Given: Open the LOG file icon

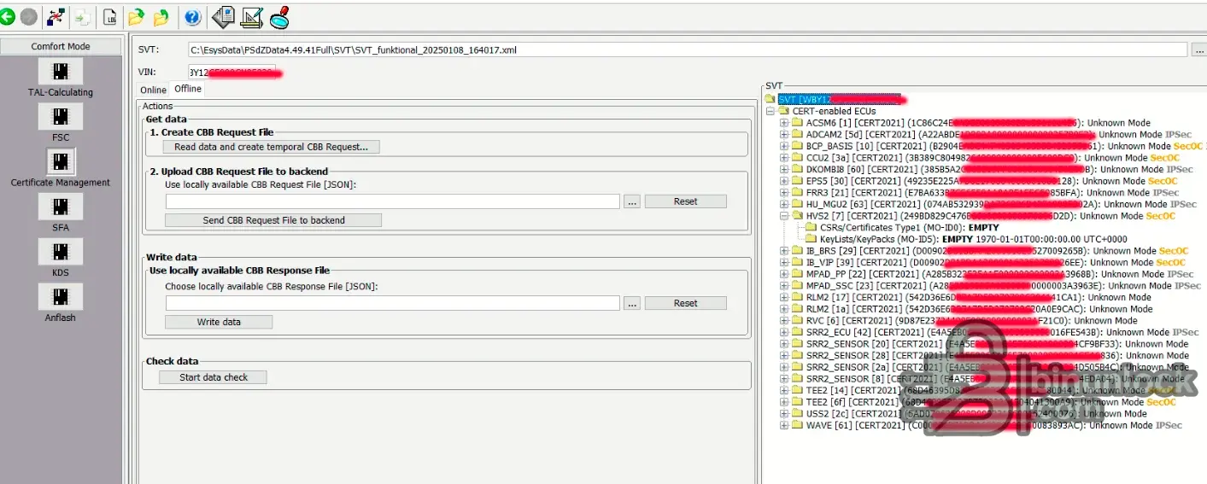Looking at the screenshot, I should tap(110, 16).
